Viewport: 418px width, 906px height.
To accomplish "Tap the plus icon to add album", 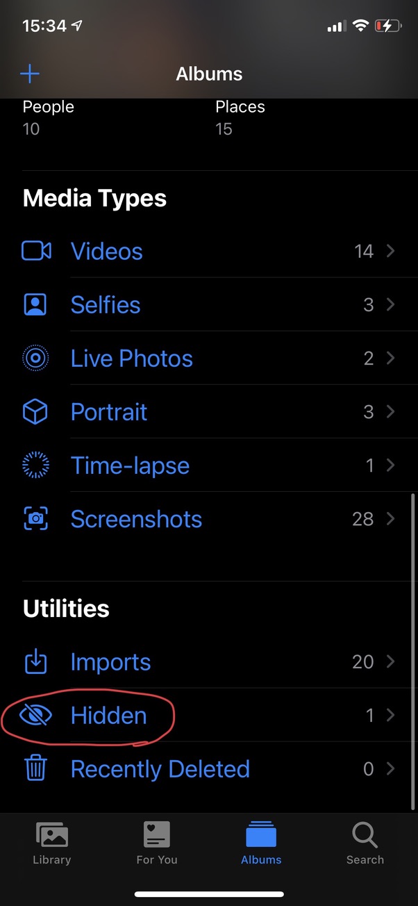I will click(30, 74).
